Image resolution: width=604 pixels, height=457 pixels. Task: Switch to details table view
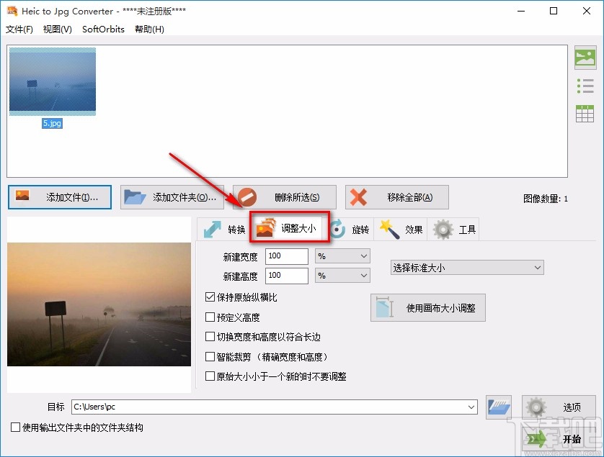point(585,113)
